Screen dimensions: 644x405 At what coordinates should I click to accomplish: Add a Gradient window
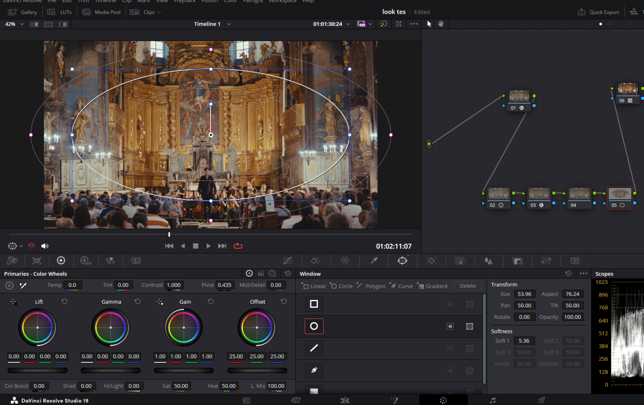click(x=432, y=286)
